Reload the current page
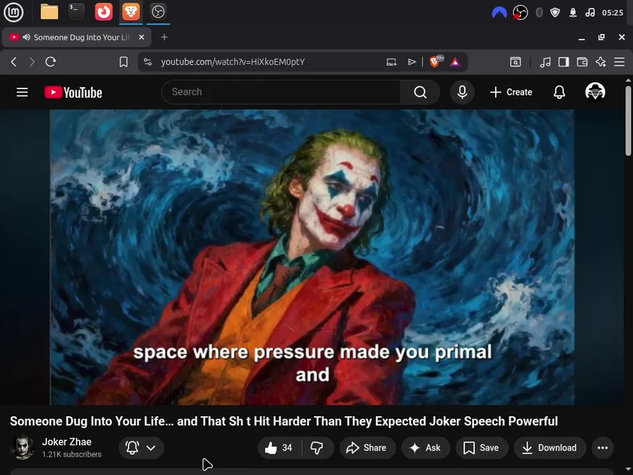This screenshot has width=633, height=475. tap(51, 62)
